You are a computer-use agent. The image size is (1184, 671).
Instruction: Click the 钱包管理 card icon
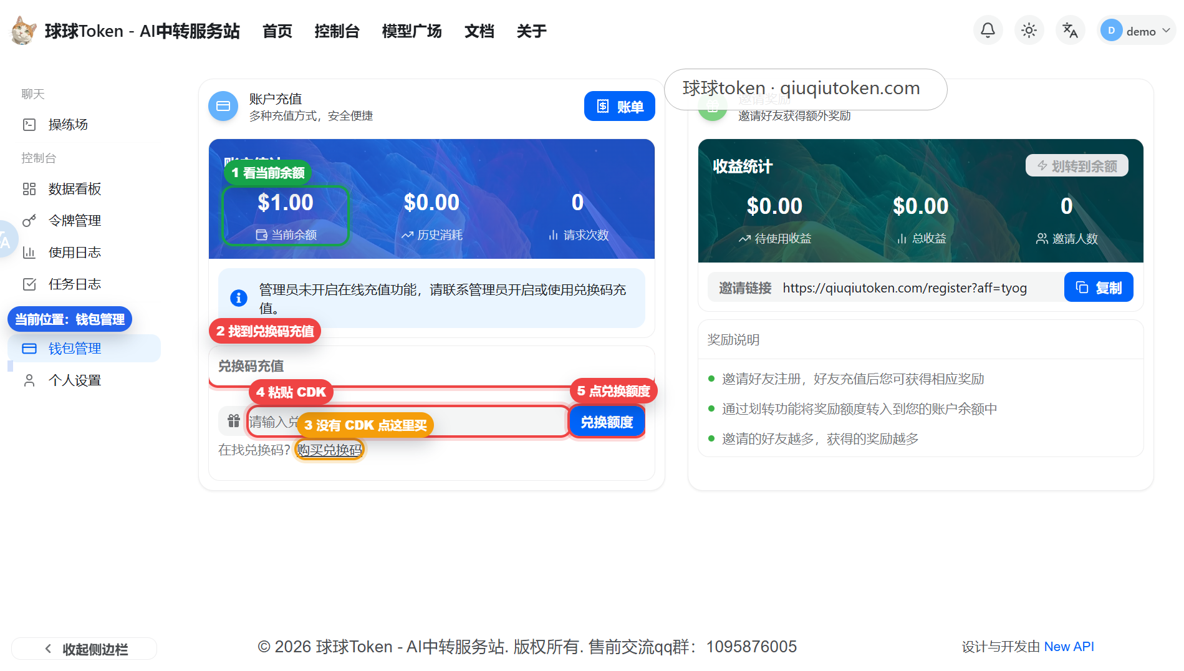tap(29, 349)
